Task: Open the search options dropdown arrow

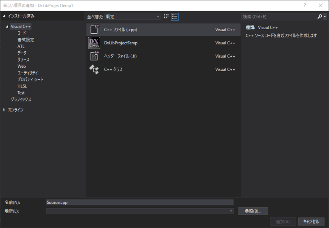Action: click(x=325, y=17)
